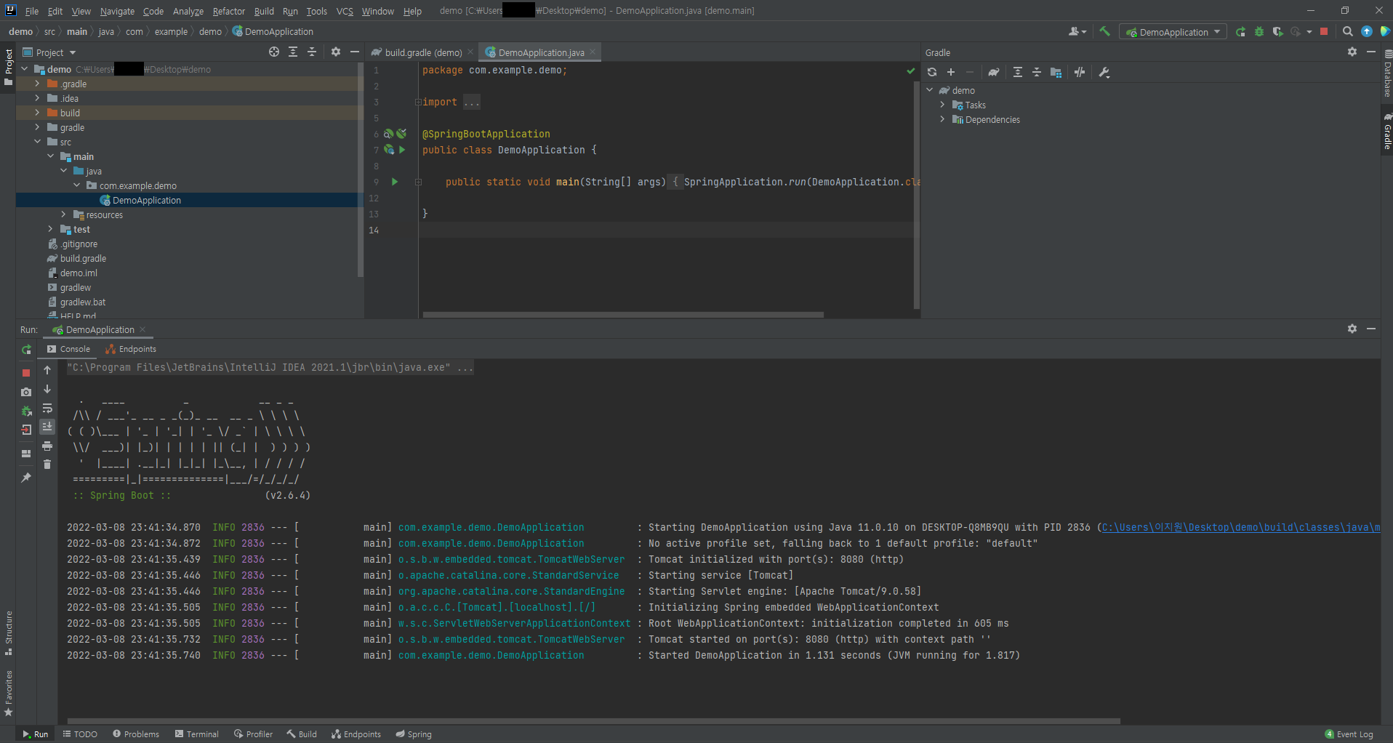Click the blue IDE update arrow icon

click(1367, 32)
